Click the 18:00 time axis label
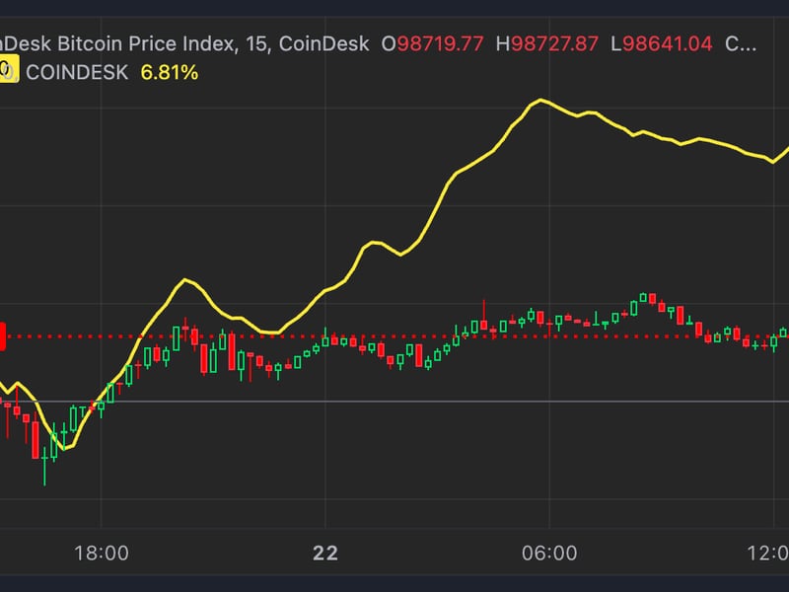Screen dimensions: 789x592 102,553
